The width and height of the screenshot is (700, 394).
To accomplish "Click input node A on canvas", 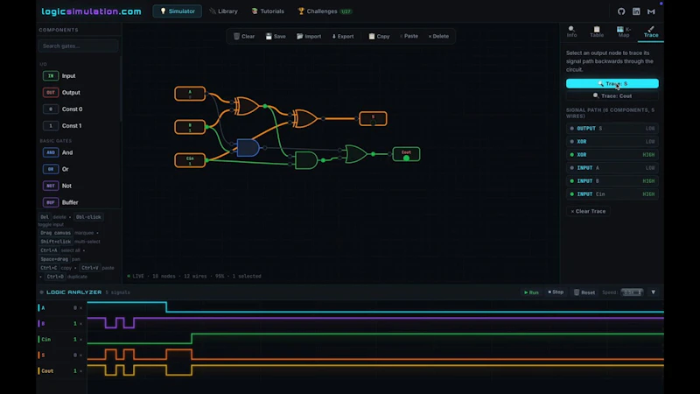I will click(190, 94).
